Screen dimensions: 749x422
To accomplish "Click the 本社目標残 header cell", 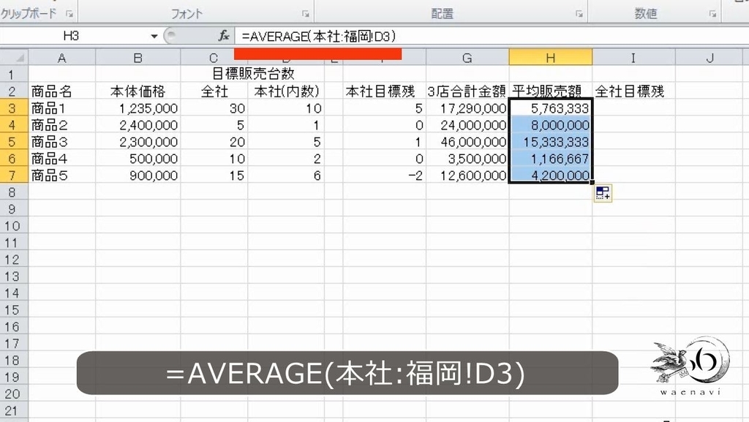I will (385, 91).
